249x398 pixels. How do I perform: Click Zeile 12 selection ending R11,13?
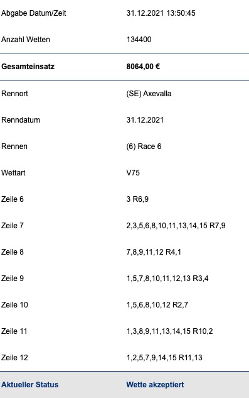click(164, 358)
